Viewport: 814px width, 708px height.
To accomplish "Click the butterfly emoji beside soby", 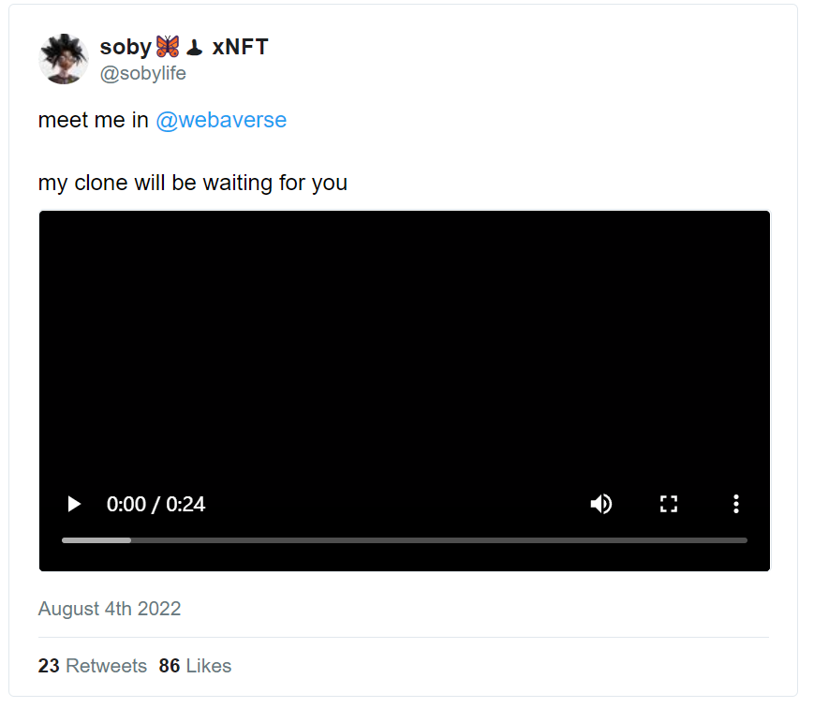I will (x=167, y=47).
